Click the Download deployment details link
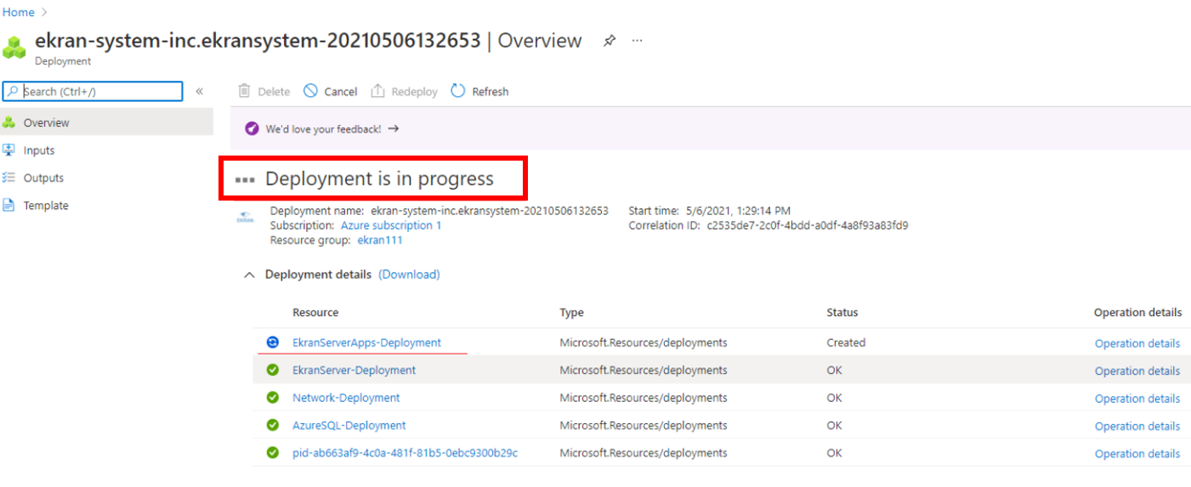Image resolution: width=1191 pixels, height=487 pixels. [x=409, y=275]
